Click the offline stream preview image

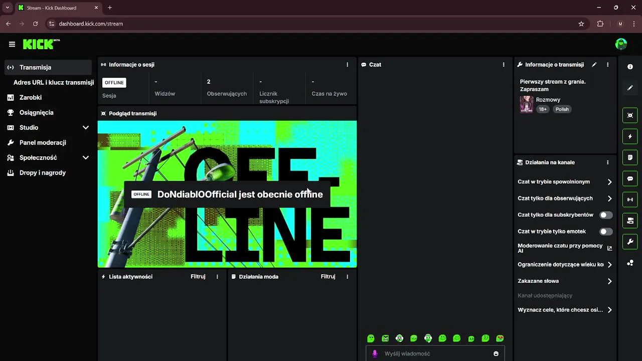(x=227, y=194)
